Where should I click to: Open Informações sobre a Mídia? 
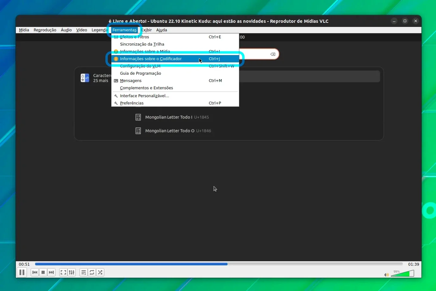(x=175, y=52)
